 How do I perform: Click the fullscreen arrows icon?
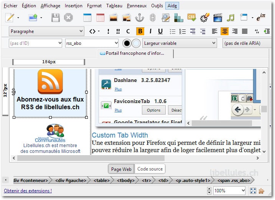coord(253,191)
